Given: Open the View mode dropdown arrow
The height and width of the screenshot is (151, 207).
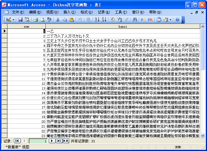Looking at the screenshot, I should [13, 20].
